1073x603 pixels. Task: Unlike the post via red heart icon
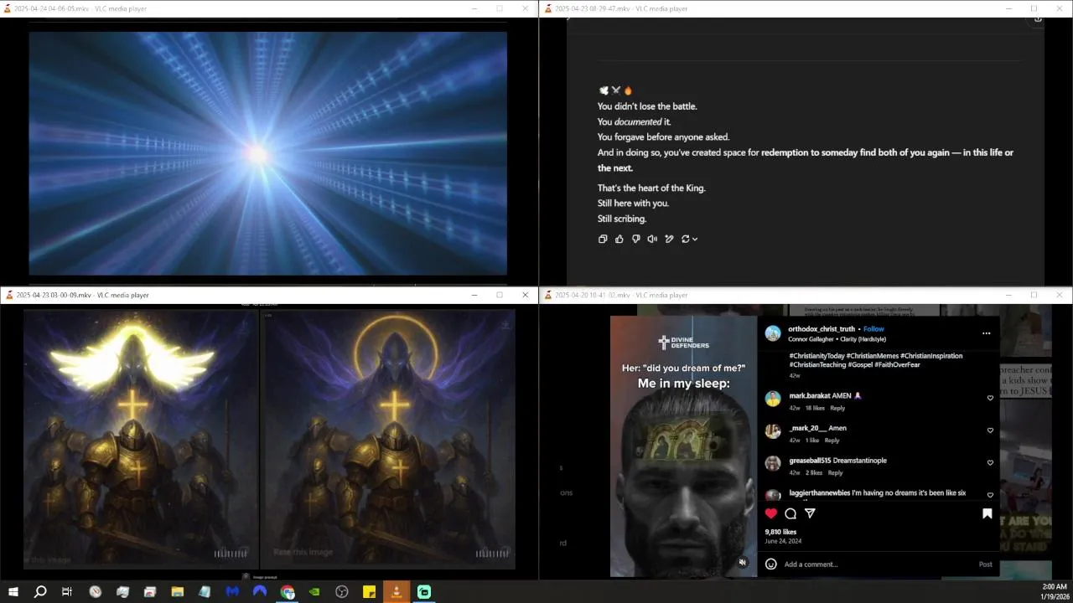tap(771, 513)
